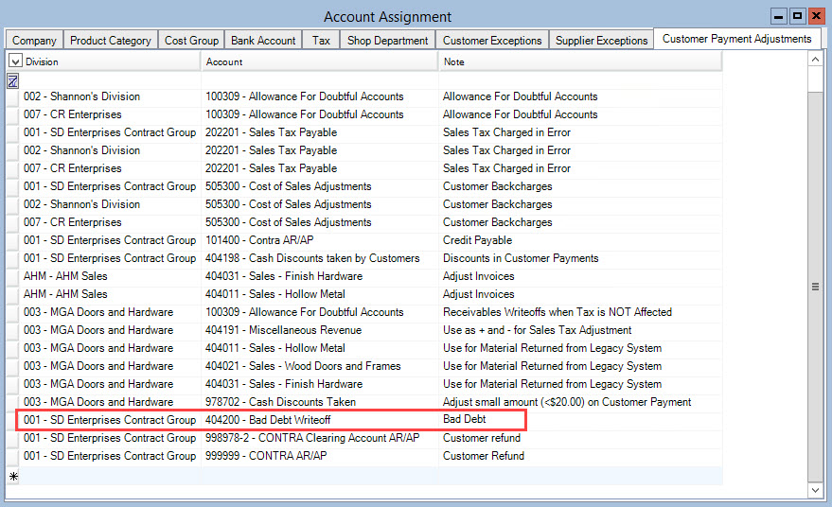Open the Tax tab

[x=321, y=41]
